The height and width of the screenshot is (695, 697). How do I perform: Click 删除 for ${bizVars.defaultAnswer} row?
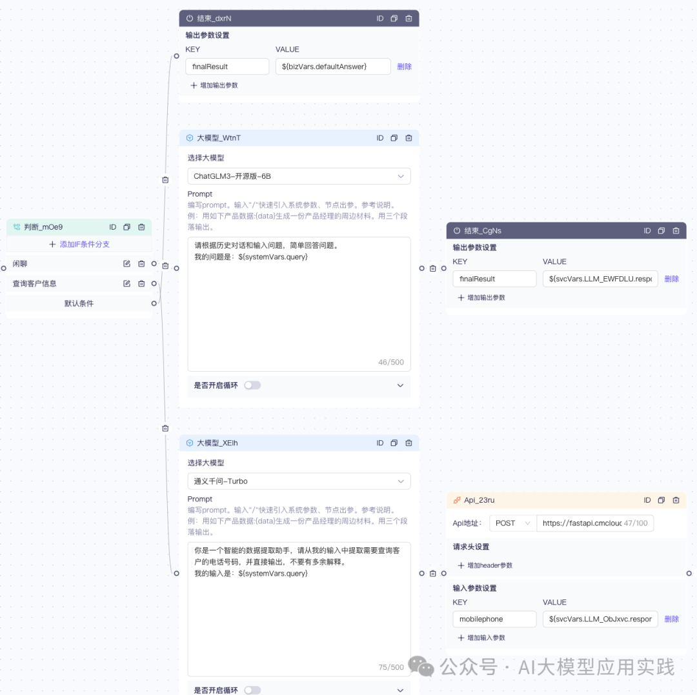(x=404, y=66)
